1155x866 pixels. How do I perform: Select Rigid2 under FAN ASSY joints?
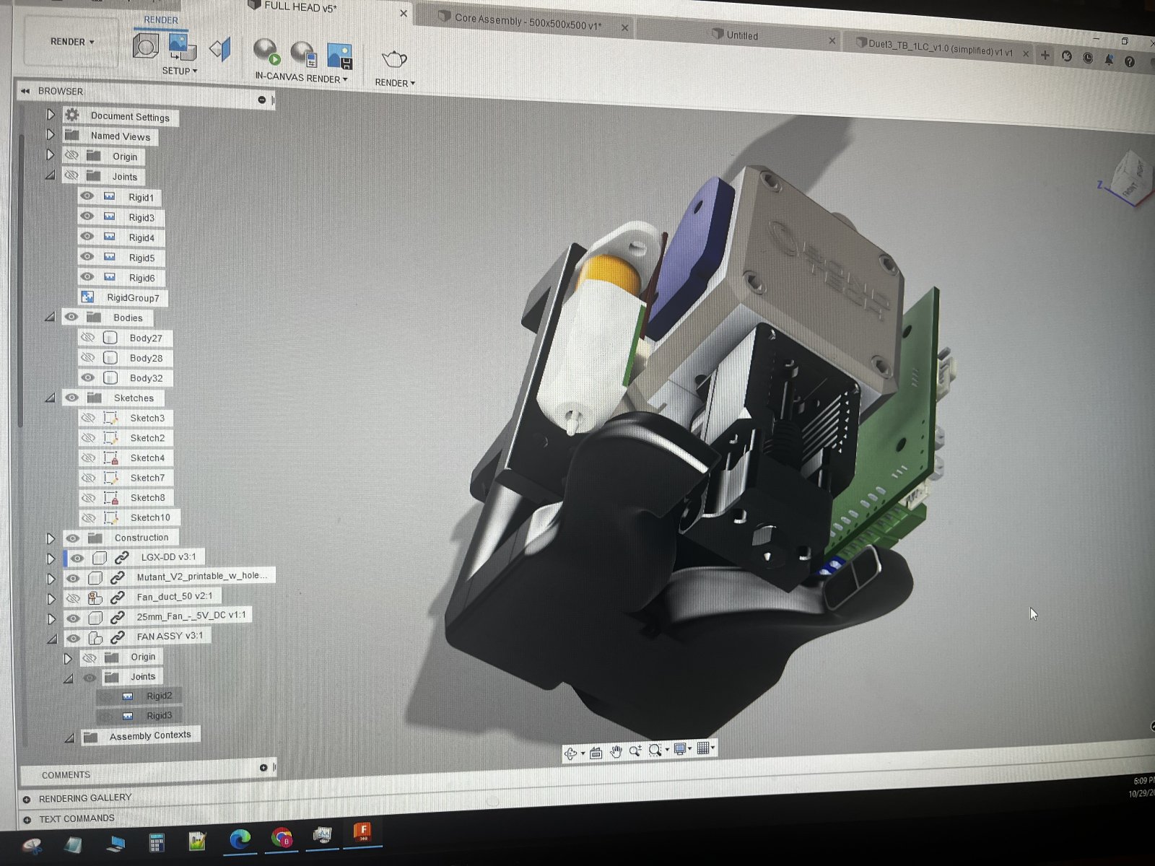tap(159, 696)
